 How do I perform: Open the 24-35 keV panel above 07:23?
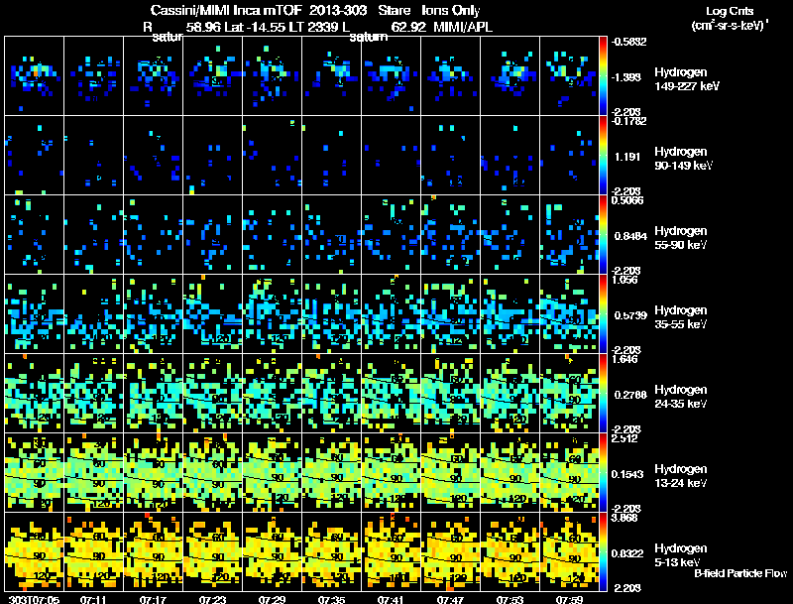click(212, 394)
